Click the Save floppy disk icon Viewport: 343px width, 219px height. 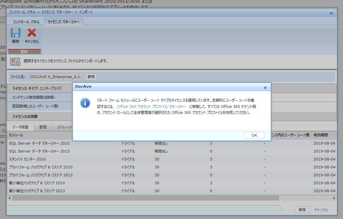(15, 33)
